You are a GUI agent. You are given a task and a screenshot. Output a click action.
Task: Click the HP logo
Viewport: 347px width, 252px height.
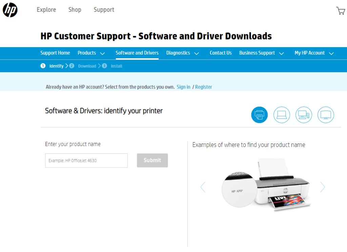tap(10, 10)
